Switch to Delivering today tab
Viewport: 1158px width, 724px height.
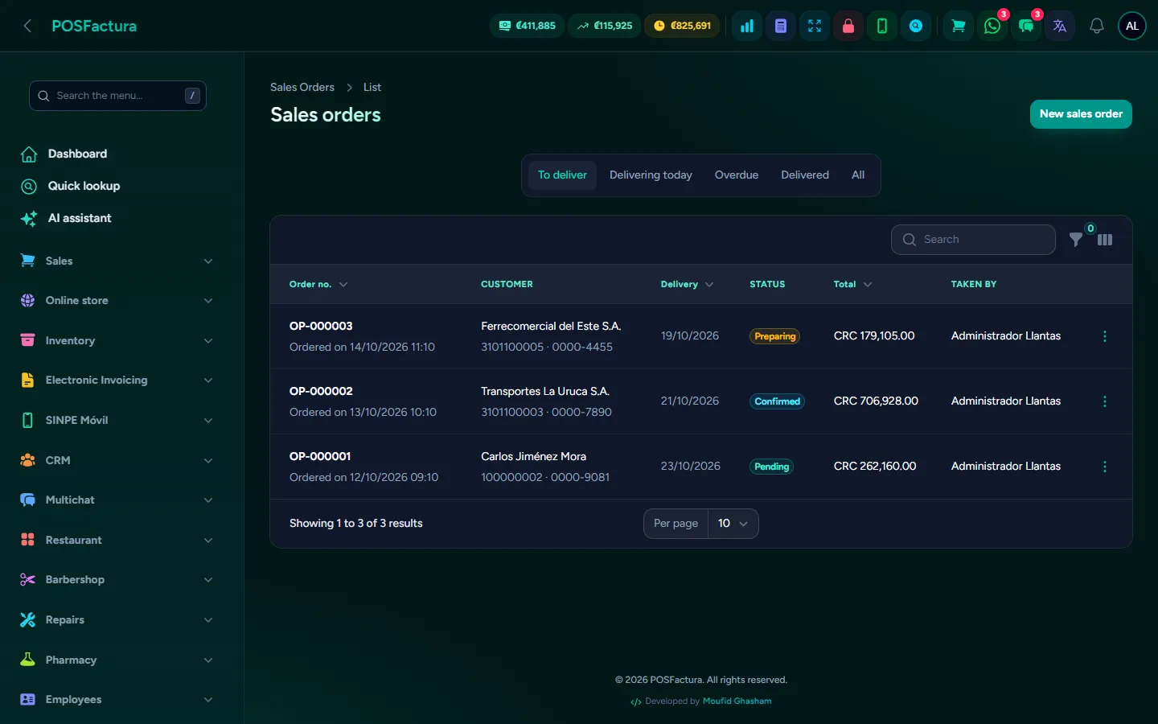coord(651,175)
